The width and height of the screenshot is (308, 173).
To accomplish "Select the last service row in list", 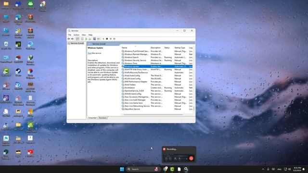I will click(x=157, y=109).
